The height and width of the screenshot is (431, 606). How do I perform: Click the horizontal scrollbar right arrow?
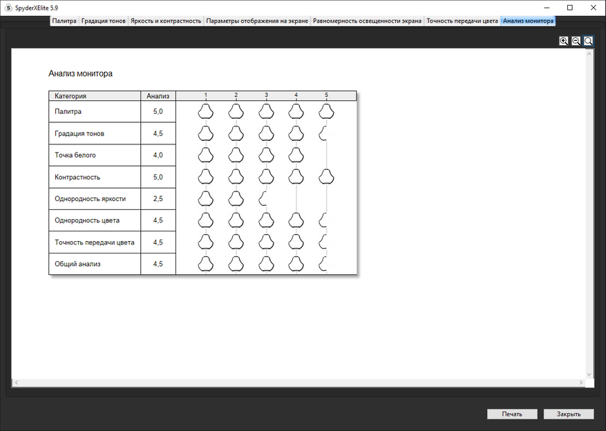pyautogui.click(x=581, y=383)
